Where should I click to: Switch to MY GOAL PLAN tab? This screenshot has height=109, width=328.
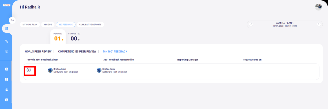(30, 25)
